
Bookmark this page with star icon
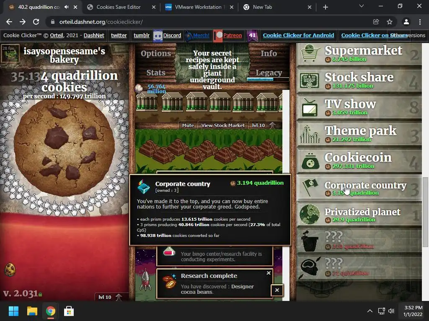tap(390, 22)
